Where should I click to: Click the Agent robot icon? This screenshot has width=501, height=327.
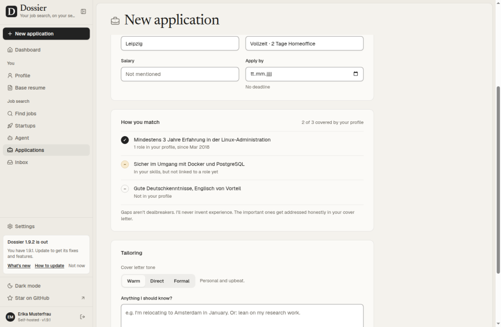pos(10,138)
